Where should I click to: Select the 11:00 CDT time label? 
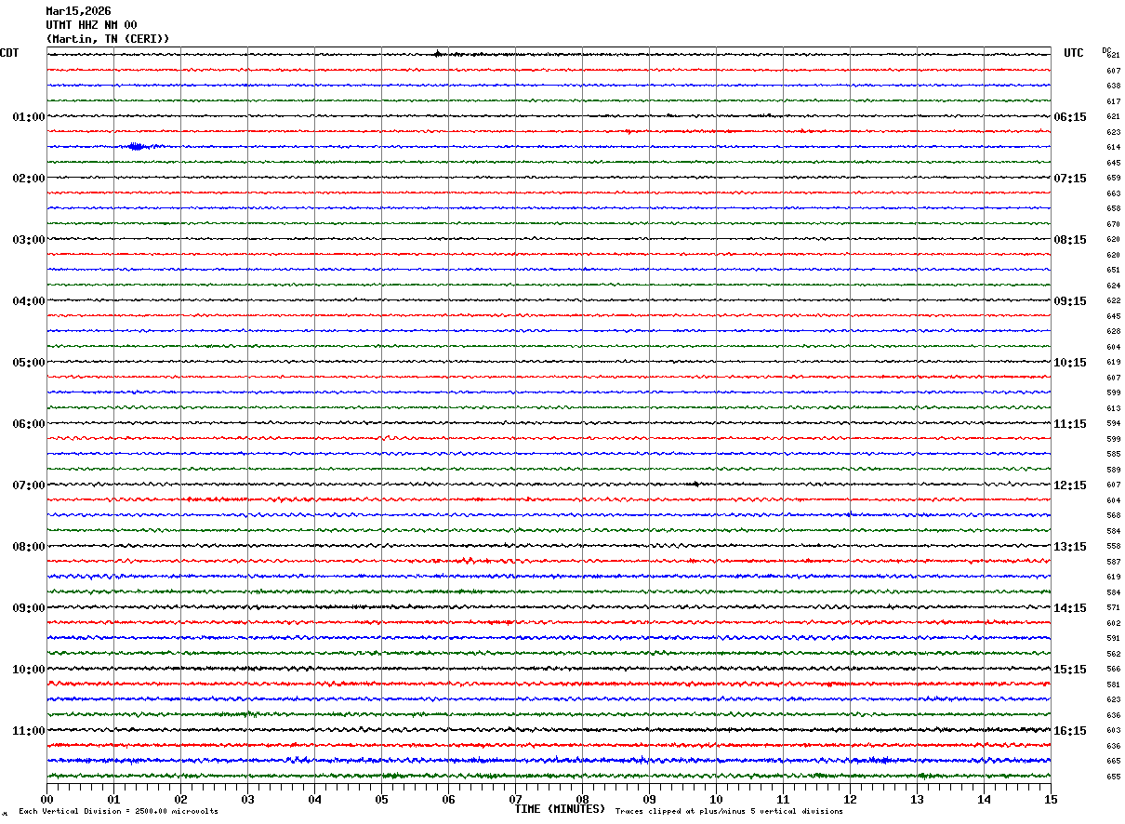click(x=28, y=731)
